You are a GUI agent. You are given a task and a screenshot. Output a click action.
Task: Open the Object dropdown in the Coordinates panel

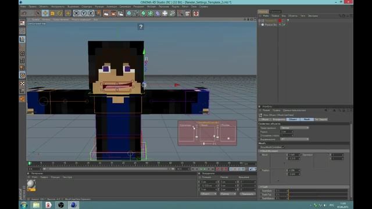tap(208, 194)
